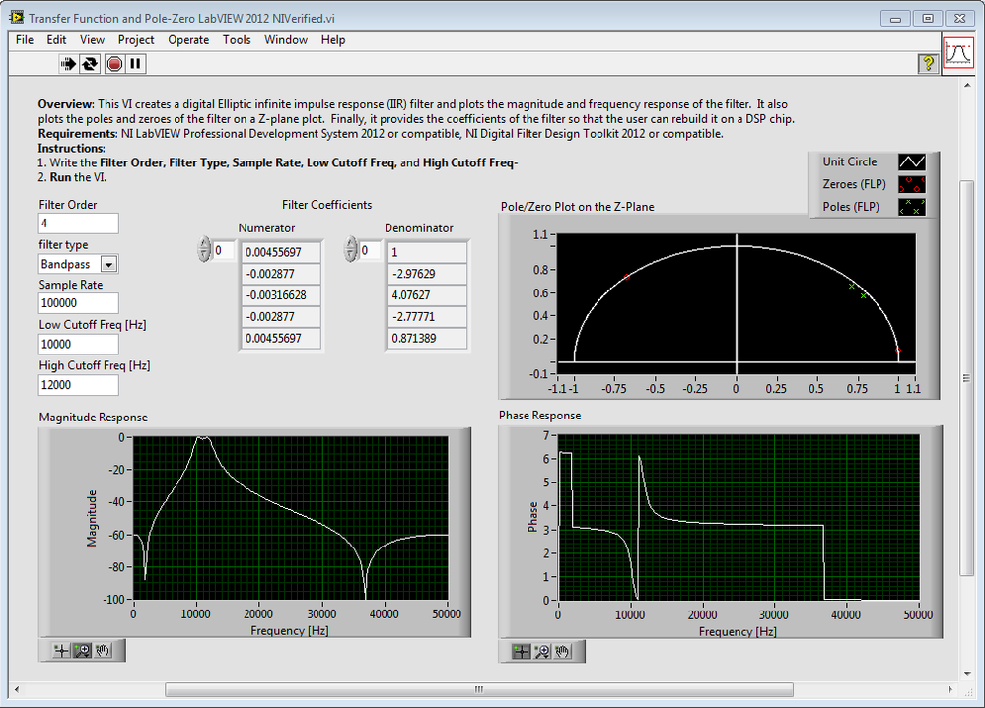
Task: Click the vertical scrollbar thumb
Action: [x=967, y=377]
